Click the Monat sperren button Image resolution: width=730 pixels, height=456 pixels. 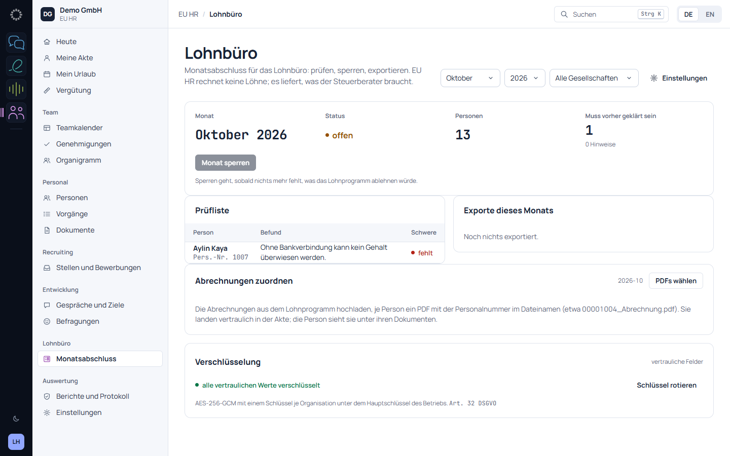(x=226, y=163)
